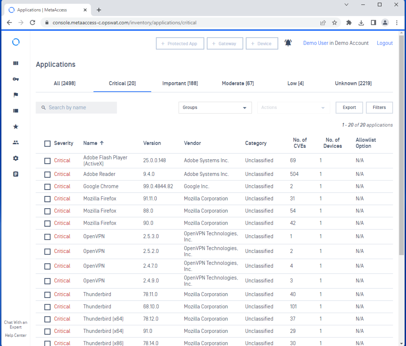Click the Protected App button
Image resolution: width=406 pixels, height=346 pixels.
(x=180, y=43)
